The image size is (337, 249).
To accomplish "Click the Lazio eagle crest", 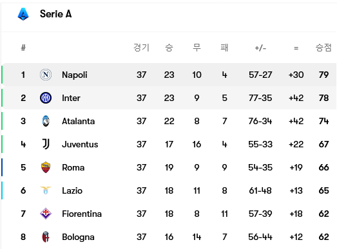I will (x=46, y=190).
